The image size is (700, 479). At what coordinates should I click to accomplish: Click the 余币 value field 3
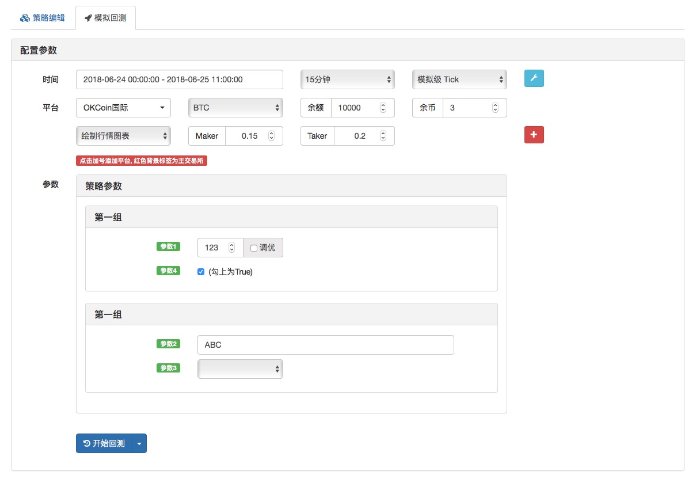(x=475, y=108)
